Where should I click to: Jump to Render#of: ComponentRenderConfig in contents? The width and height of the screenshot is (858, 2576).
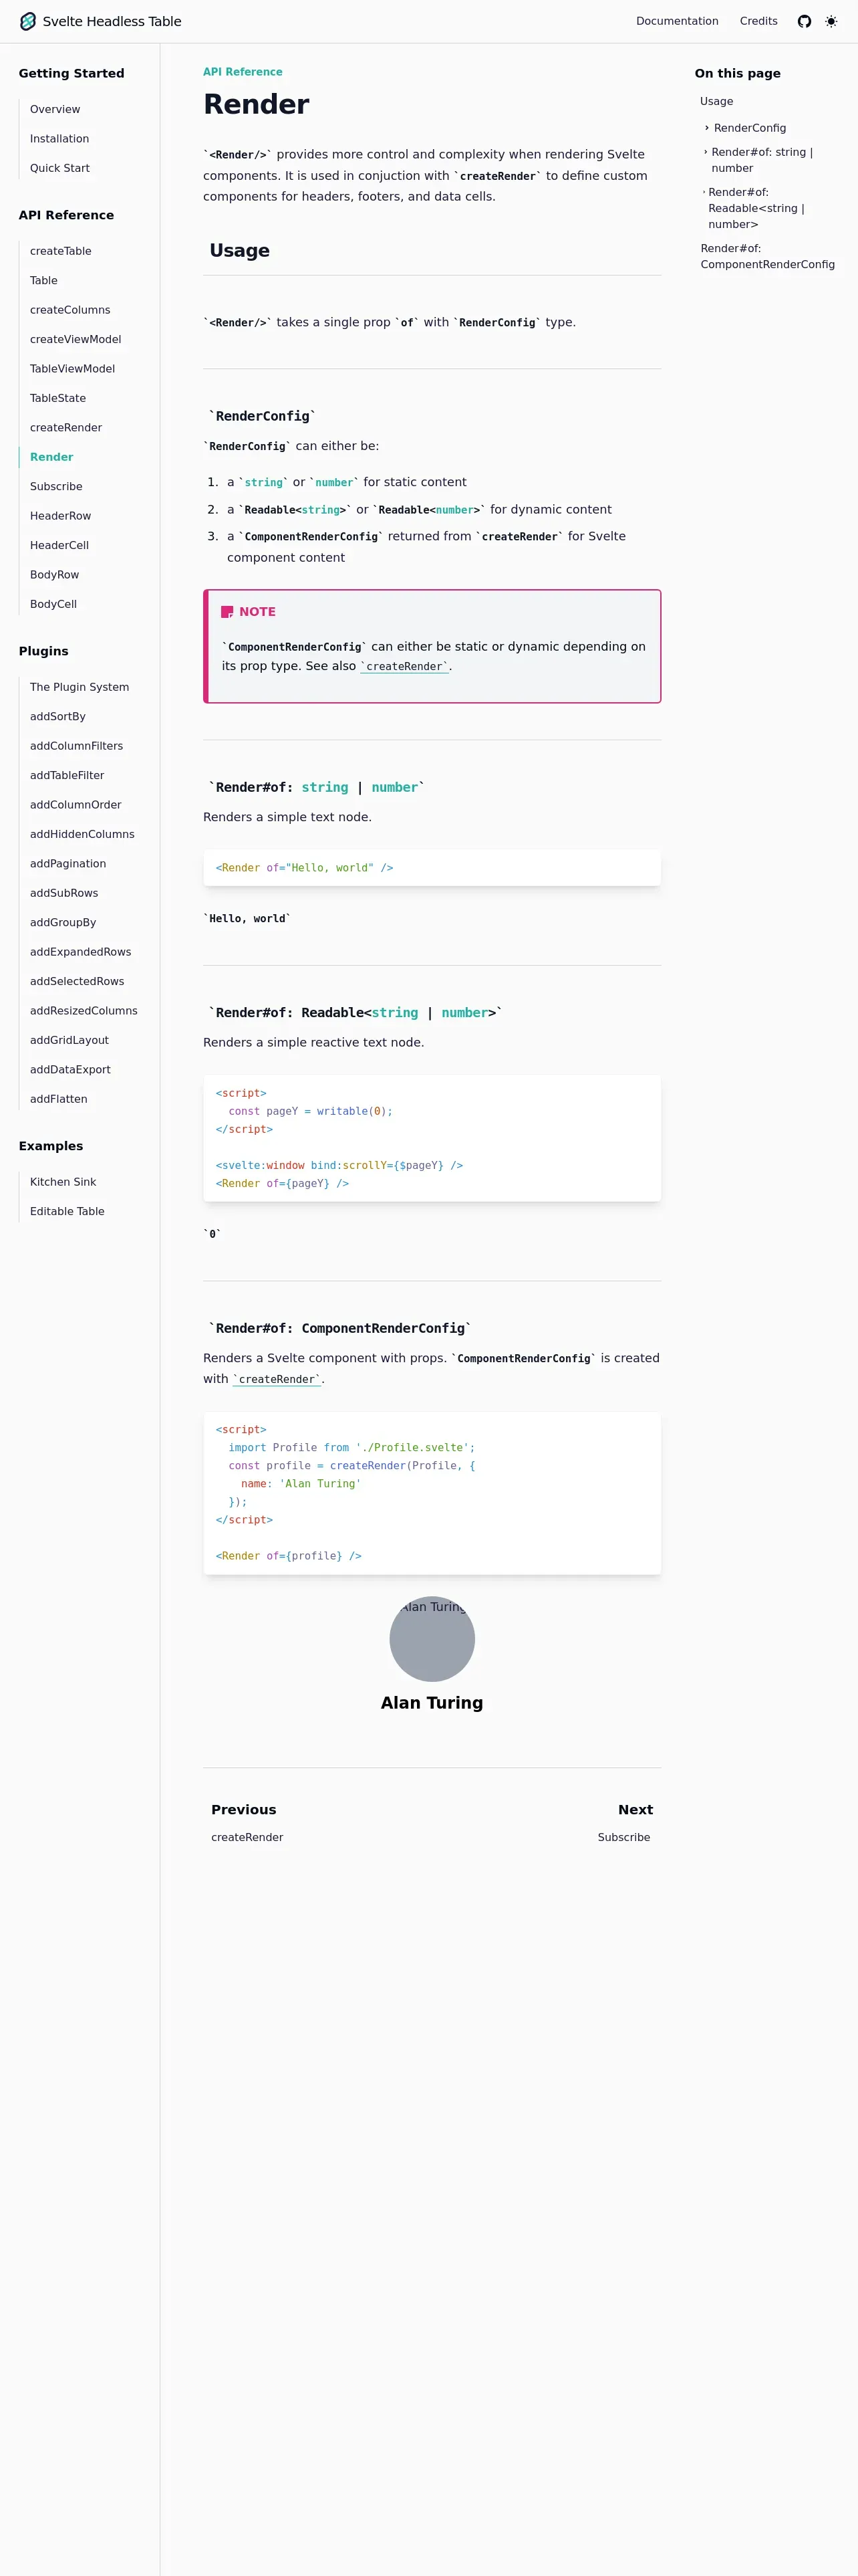coord(767,256)
